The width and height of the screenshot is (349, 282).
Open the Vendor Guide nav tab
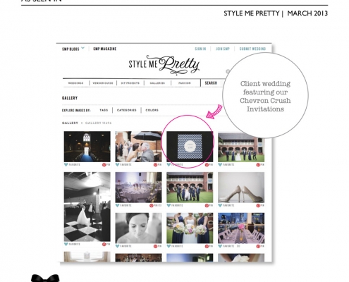click(103, 83)
